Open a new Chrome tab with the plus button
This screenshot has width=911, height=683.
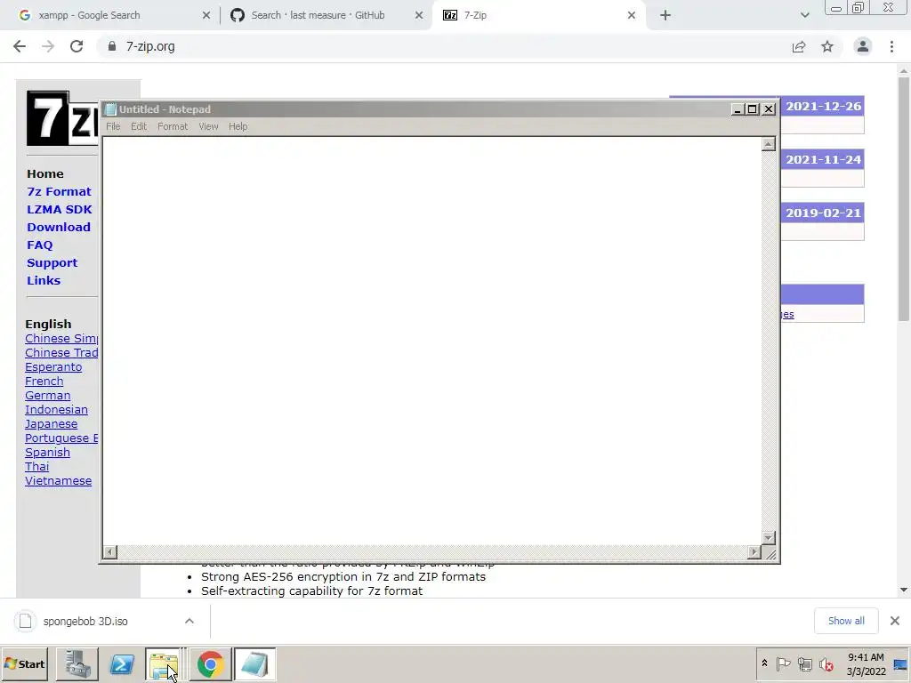click(x=665, y=15)
